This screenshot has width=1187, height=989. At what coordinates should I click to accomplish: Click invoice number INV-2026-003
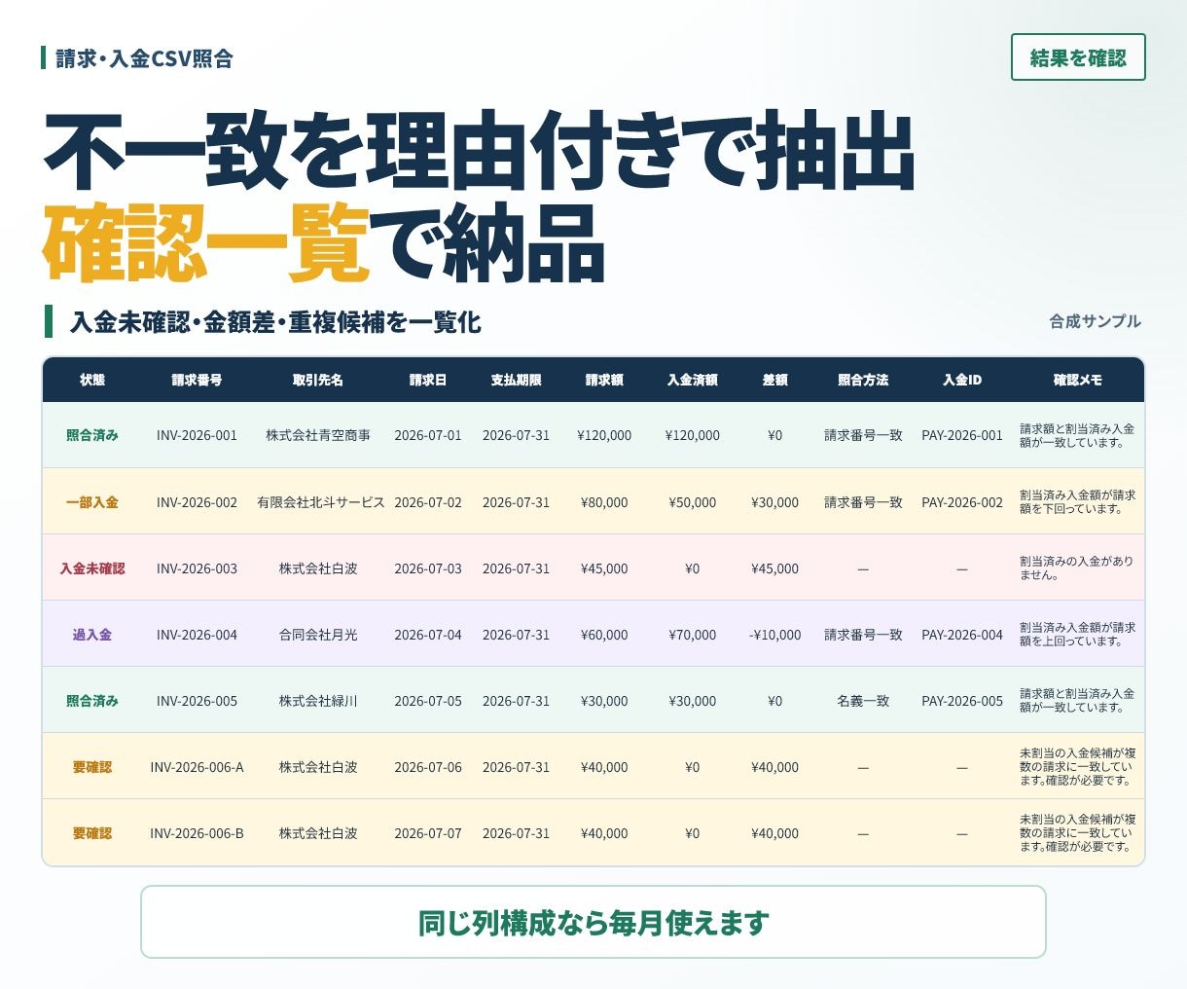tap(197, 568)
